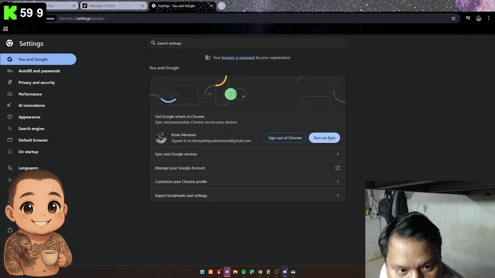Click the orange app icon beside Start

tap(210, 272)
